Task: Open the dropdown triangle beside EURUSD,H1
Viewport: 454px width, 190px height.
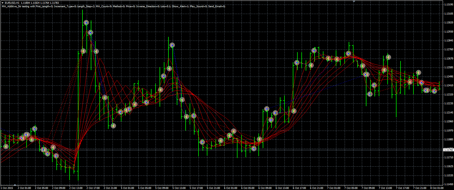Action: pos(2,3)
